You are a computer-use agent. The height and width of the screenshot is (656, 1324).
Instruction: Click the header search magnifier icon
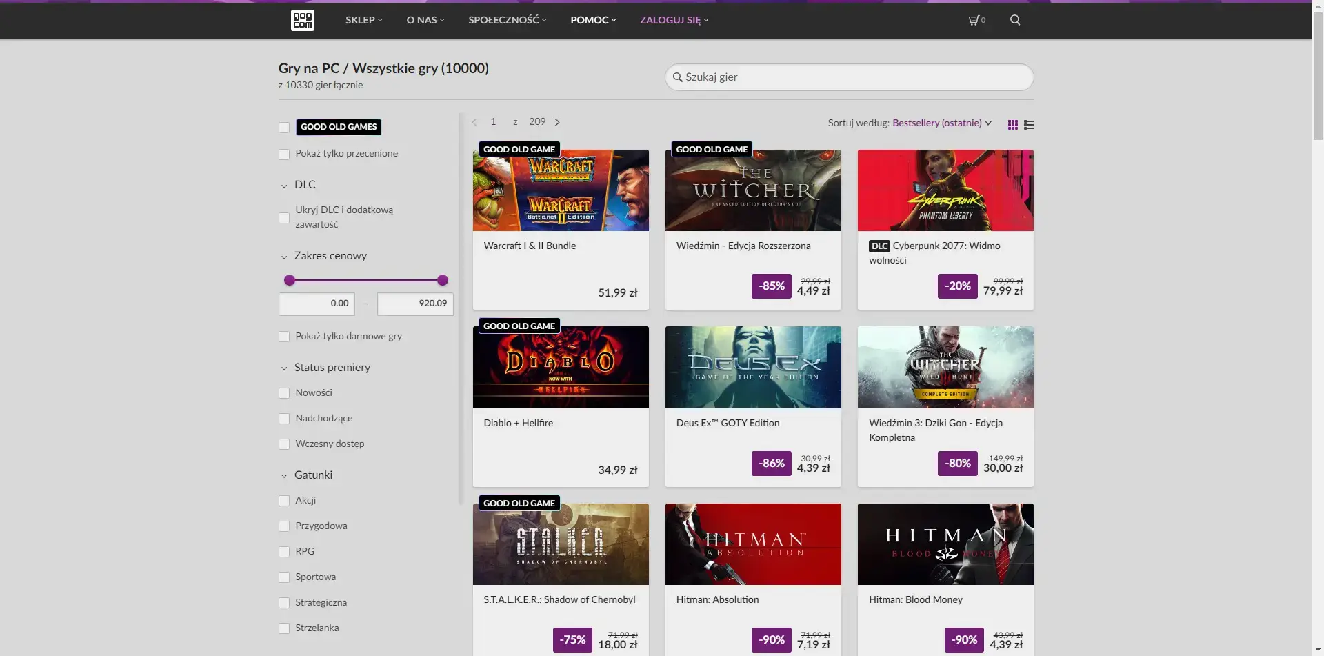click(1015, 20)
